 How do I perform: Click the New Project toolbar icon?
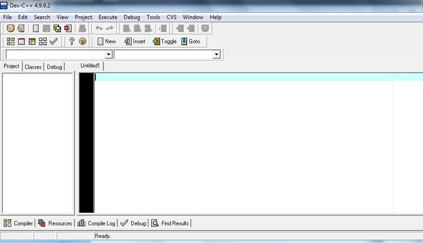tap(11, 28)
